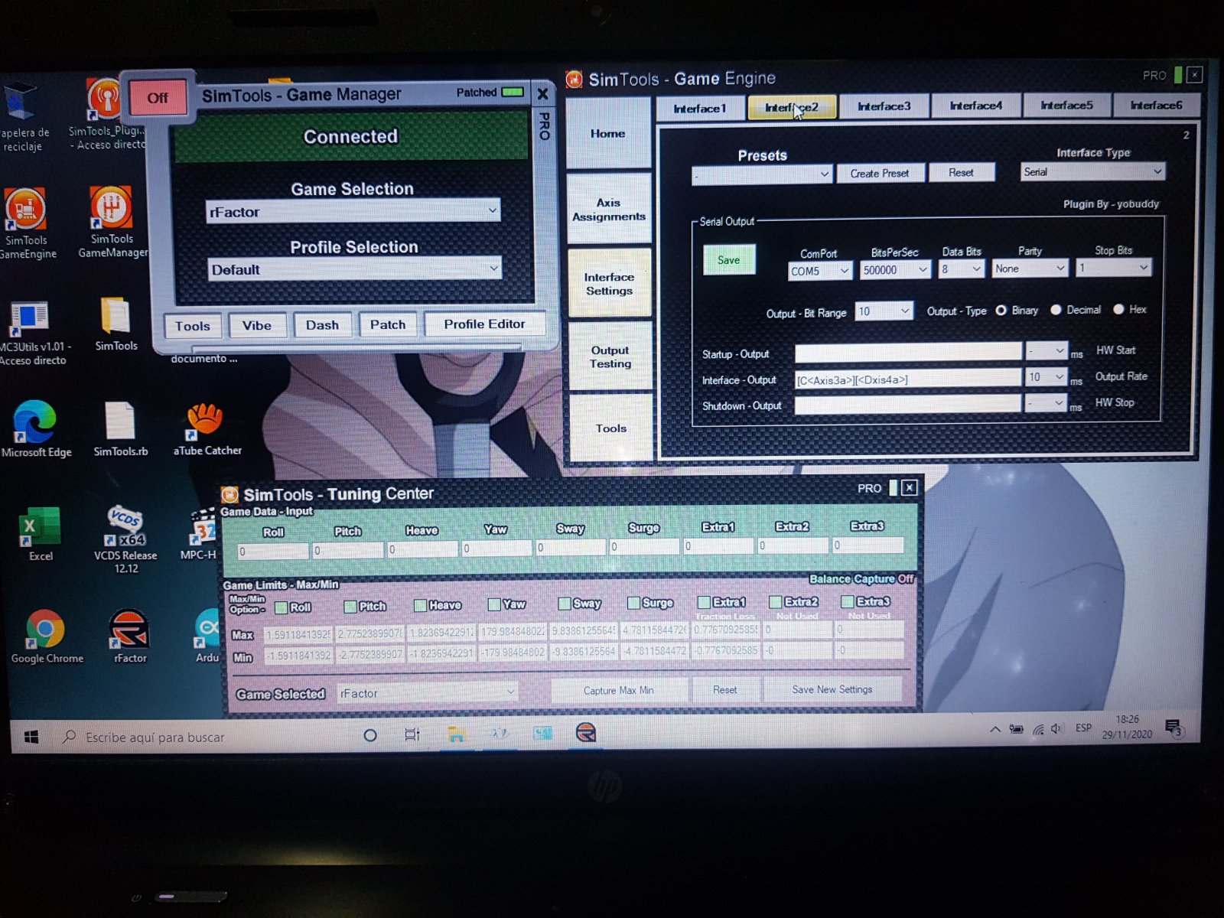Open the Profile Selection dropdown showing Default
This screenshot has width=1224, height=918.
pos(354,269)
